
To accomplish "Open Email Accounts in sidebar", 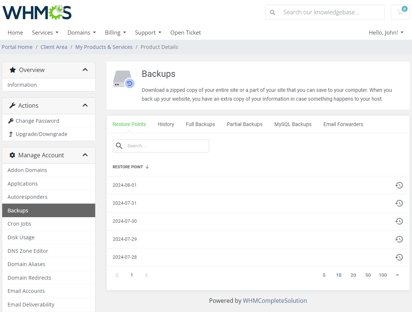I will (x=49, y=291).
